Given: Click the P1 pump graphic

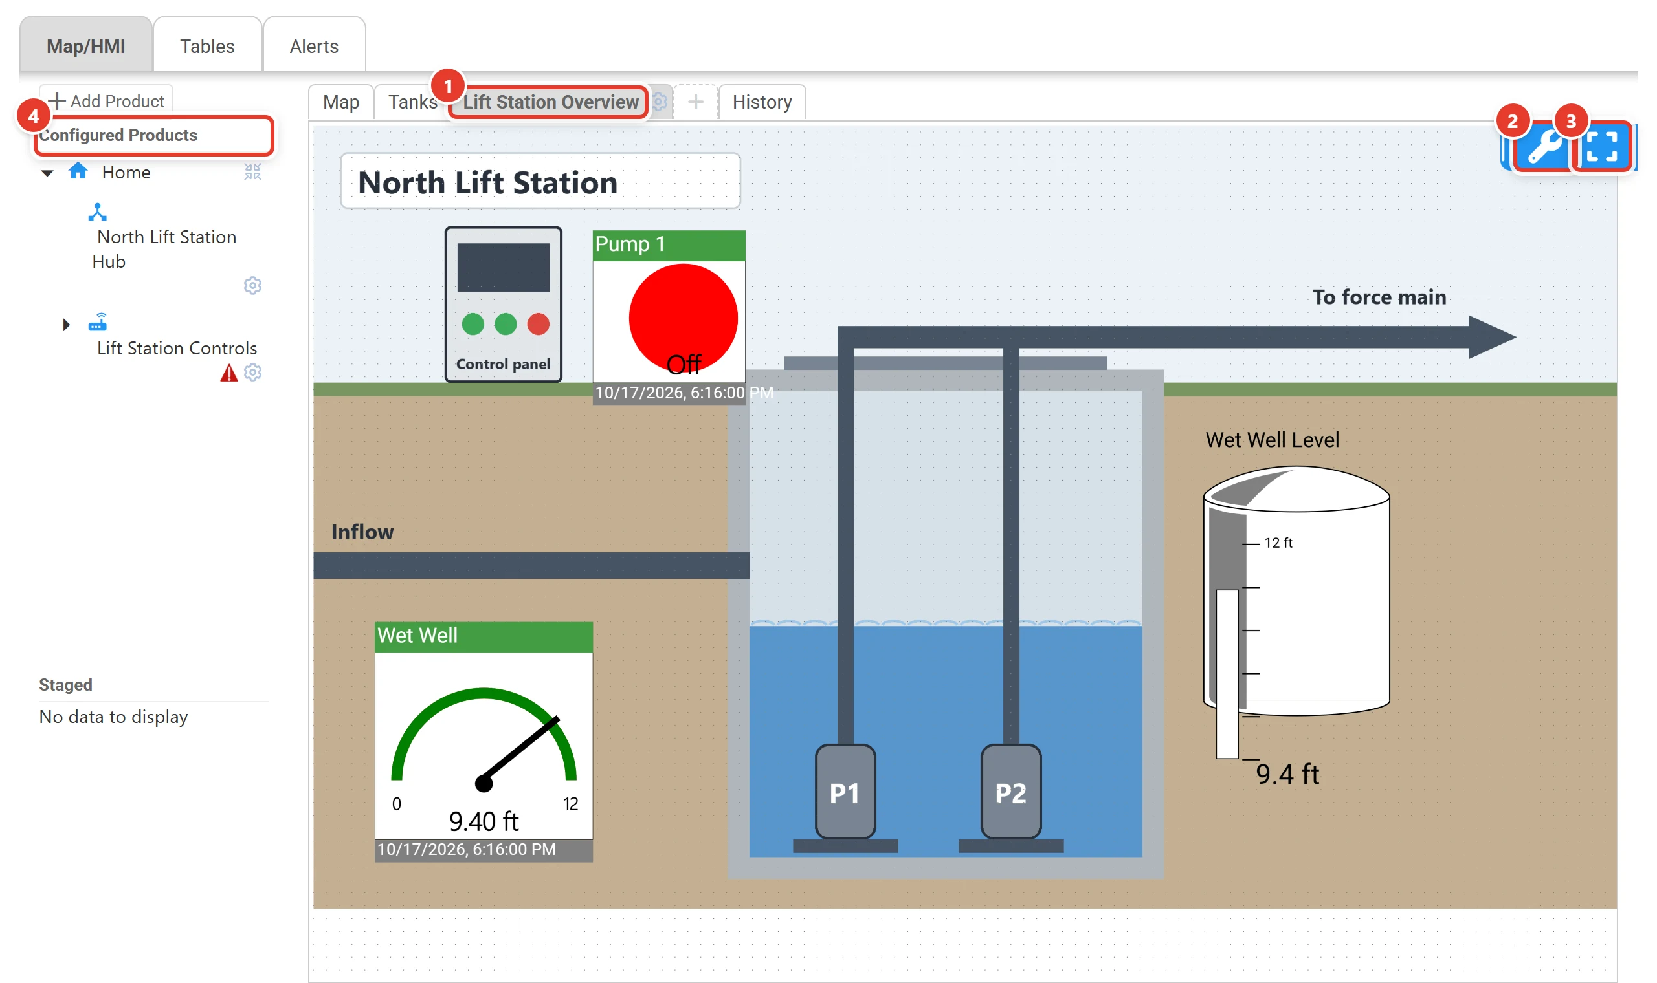Looking at the screenshot, I should [845, 792].
